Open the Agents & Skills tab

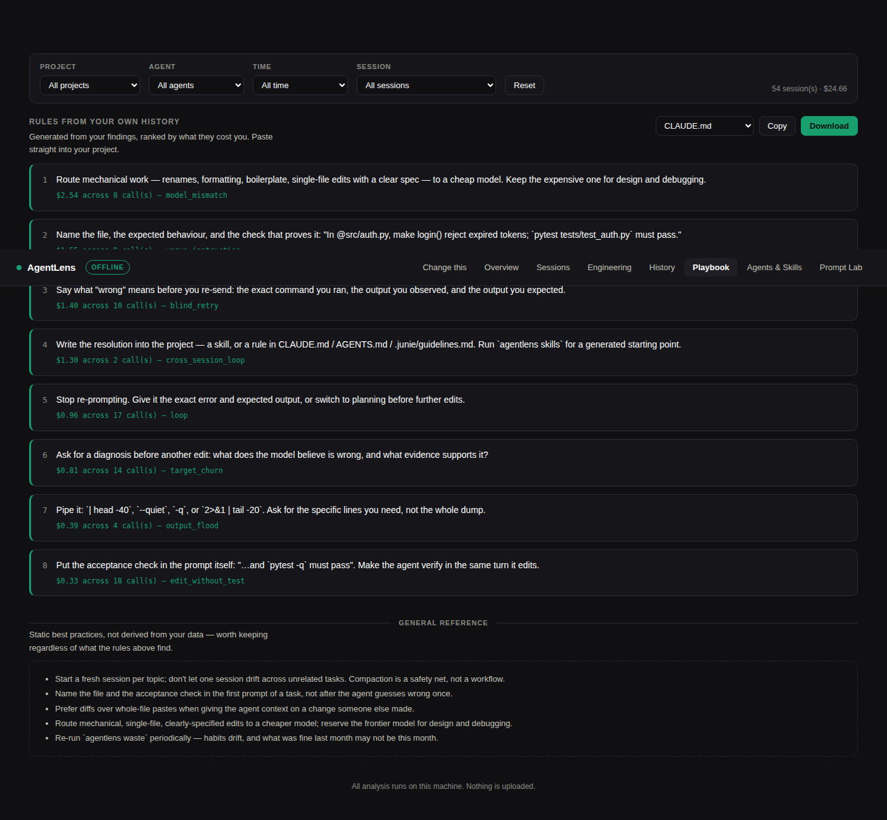coord(774,268)
